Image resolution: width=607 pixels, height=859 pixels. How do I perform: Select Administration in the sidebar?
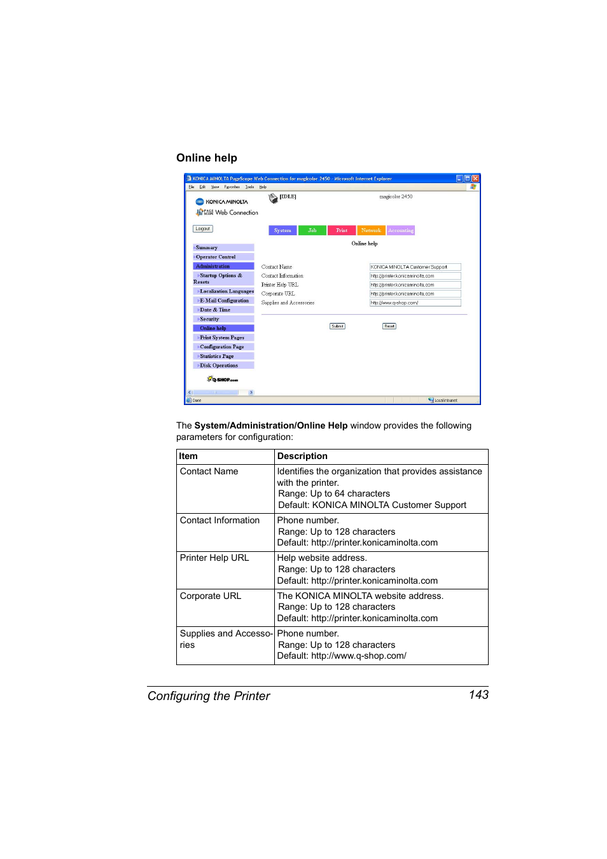[223, 266]
